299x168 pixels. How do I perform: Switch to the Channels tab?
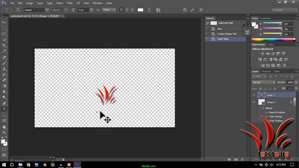[x=266, y=71]
